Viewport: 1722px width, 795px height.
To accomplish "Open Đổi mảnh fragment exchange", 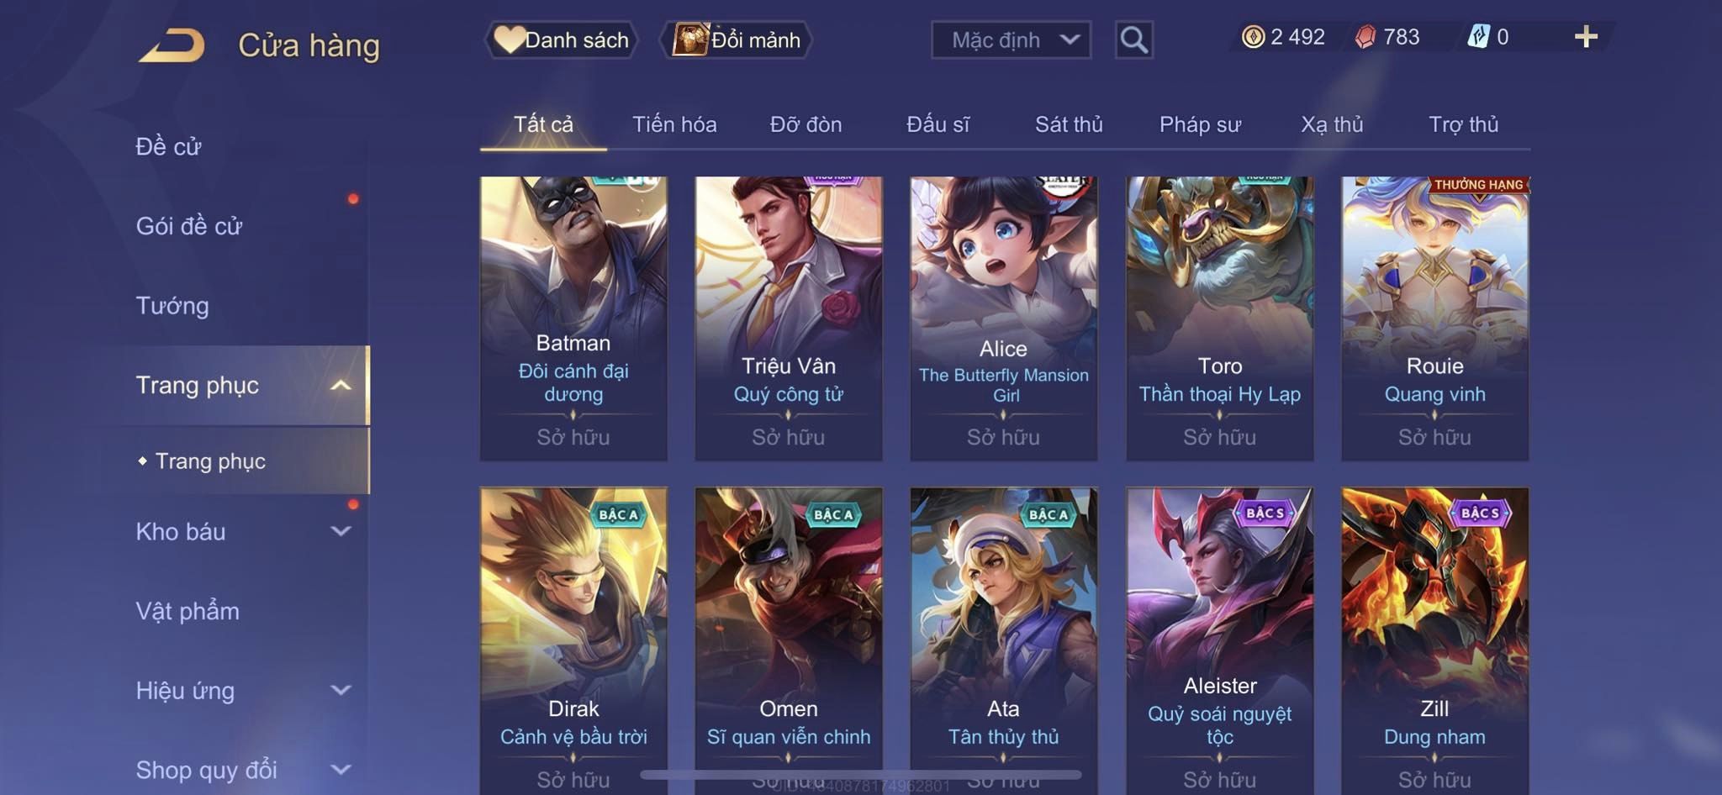I will point(737,39).
